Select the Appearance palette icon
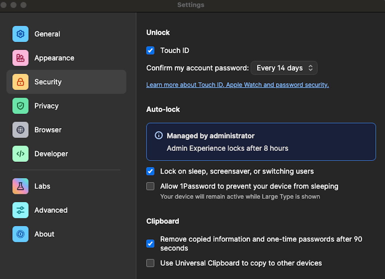 coord(20,58)
